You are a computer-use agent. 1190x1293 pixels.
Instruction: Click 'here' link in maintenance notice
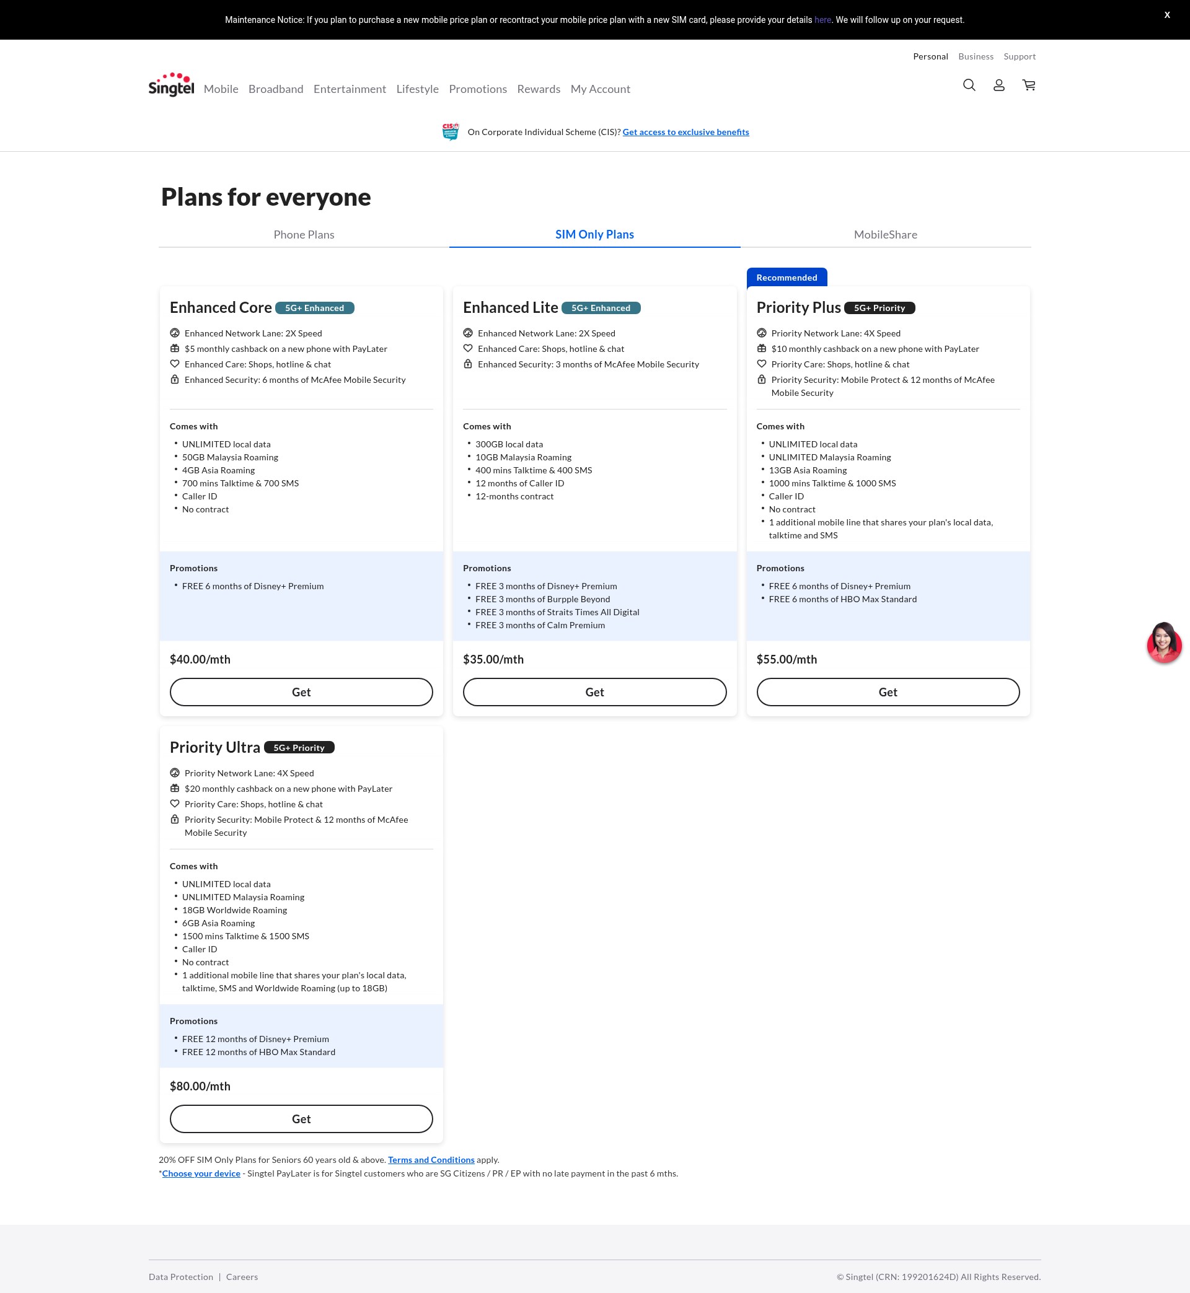tap(822, 20)
